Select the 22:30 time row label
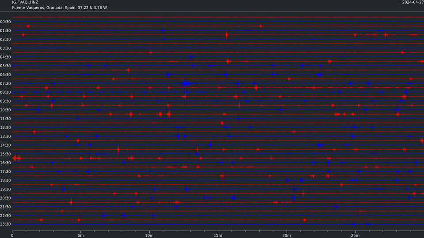This screenshot has height=238, width=424. click(5, 216)
